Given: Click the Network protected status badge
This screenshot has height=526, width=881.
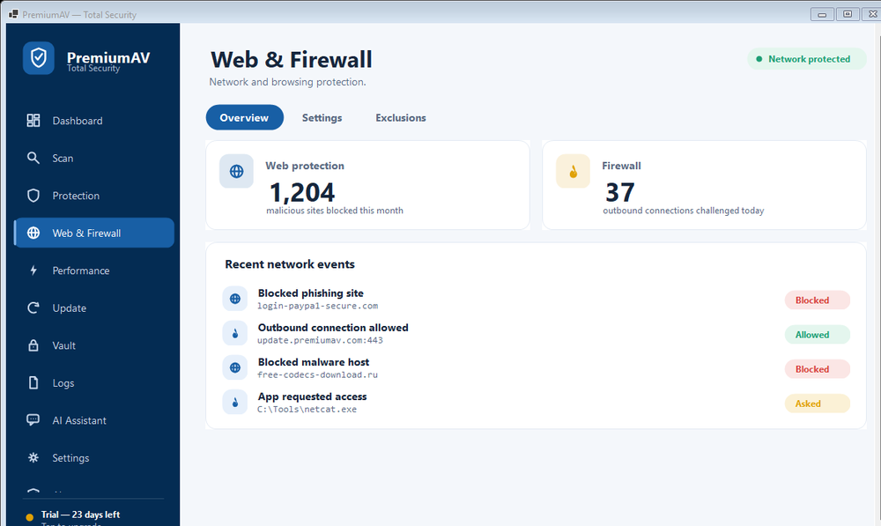Looking at the screenshot, I should coord(806,59).
